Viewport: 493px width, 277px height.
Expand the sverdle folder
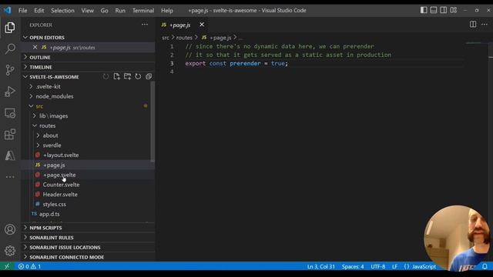88,145
